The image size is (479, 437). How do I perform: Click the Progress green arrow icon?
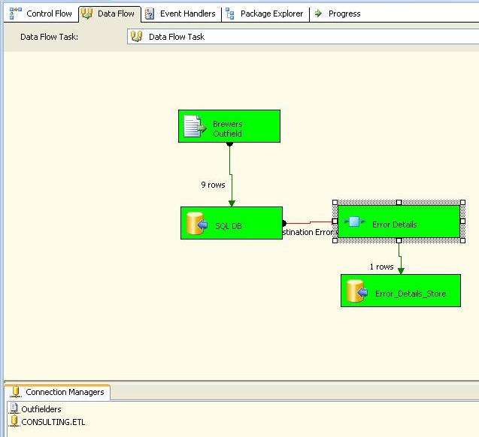[x=318, y=13]
